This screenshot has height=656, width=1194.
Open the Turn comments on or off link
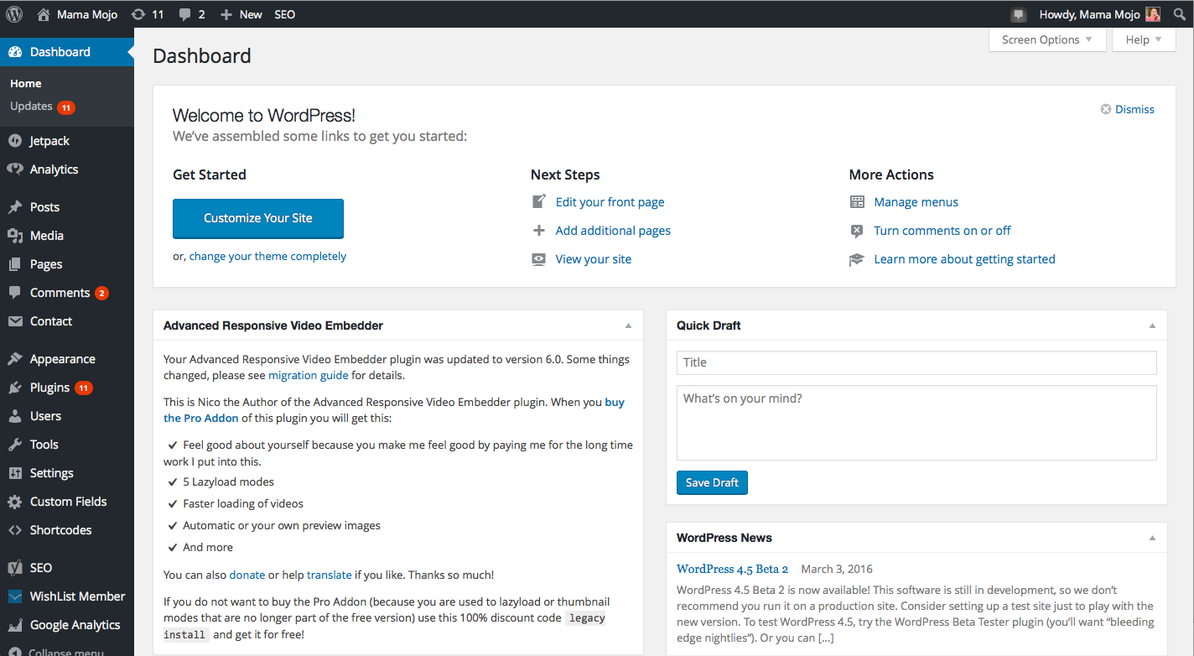click(x=942, y=231)
